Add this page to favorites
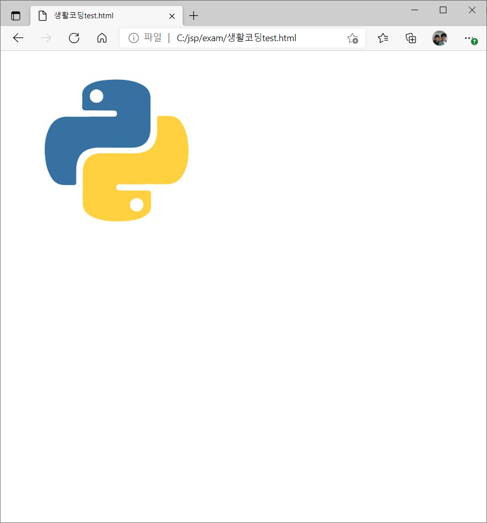The width and height of the screenshot is (487, 523). (353, 39)
